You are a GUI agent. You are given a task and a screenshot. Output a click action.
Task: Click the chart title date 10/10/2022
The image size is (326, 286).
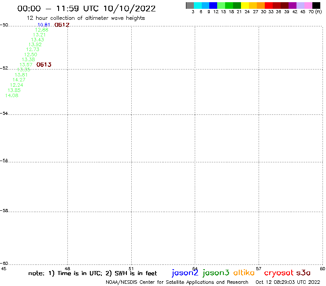[130, 8]
